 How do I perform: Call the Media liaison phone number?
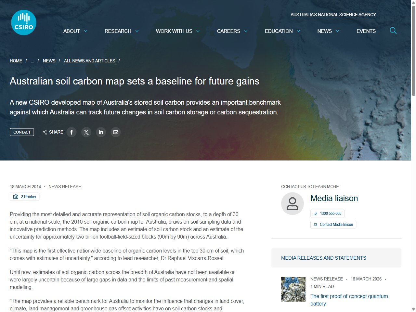[x=327, y=214]
